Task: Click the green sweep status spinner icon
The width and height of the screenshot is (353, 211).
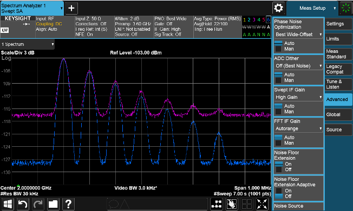Action: pyautogui.click(x=346, y=8)
